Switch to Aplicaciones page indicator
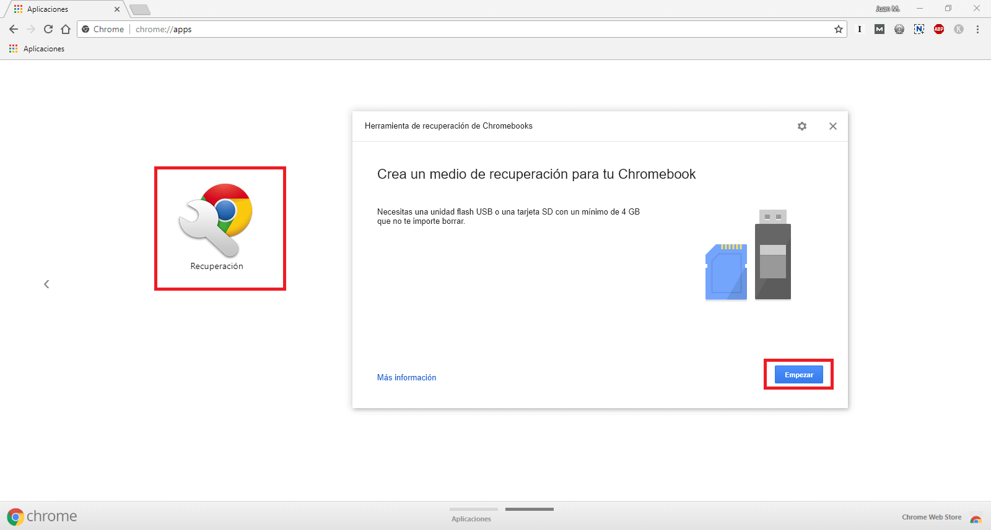The image size is (991, 530). (x=472, y=515)
